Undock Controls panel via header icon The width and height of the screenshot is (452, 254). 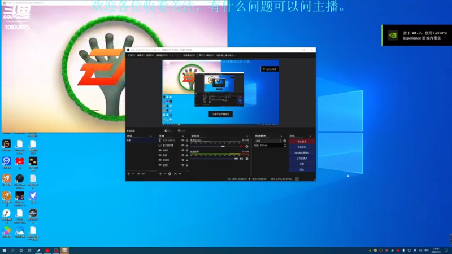coord(310,136)
